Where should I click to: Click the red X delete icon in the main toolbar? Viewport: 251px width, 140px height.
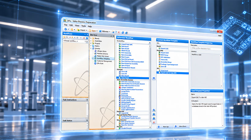click(119, 32)
